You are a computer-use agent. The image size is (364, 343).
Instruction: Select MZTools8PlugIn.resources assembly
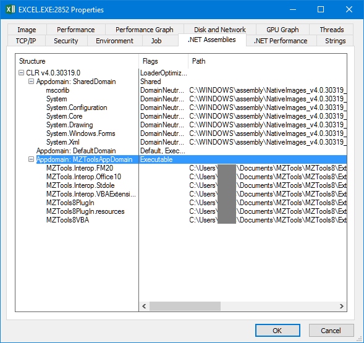point(85,211)
